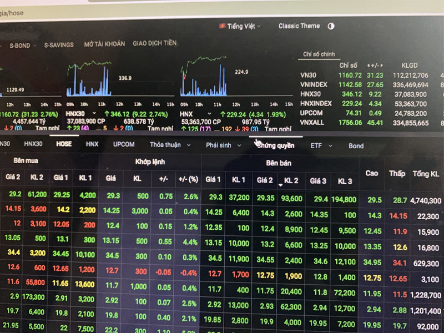Switch to the UPCOM board tab

point(124,144)
